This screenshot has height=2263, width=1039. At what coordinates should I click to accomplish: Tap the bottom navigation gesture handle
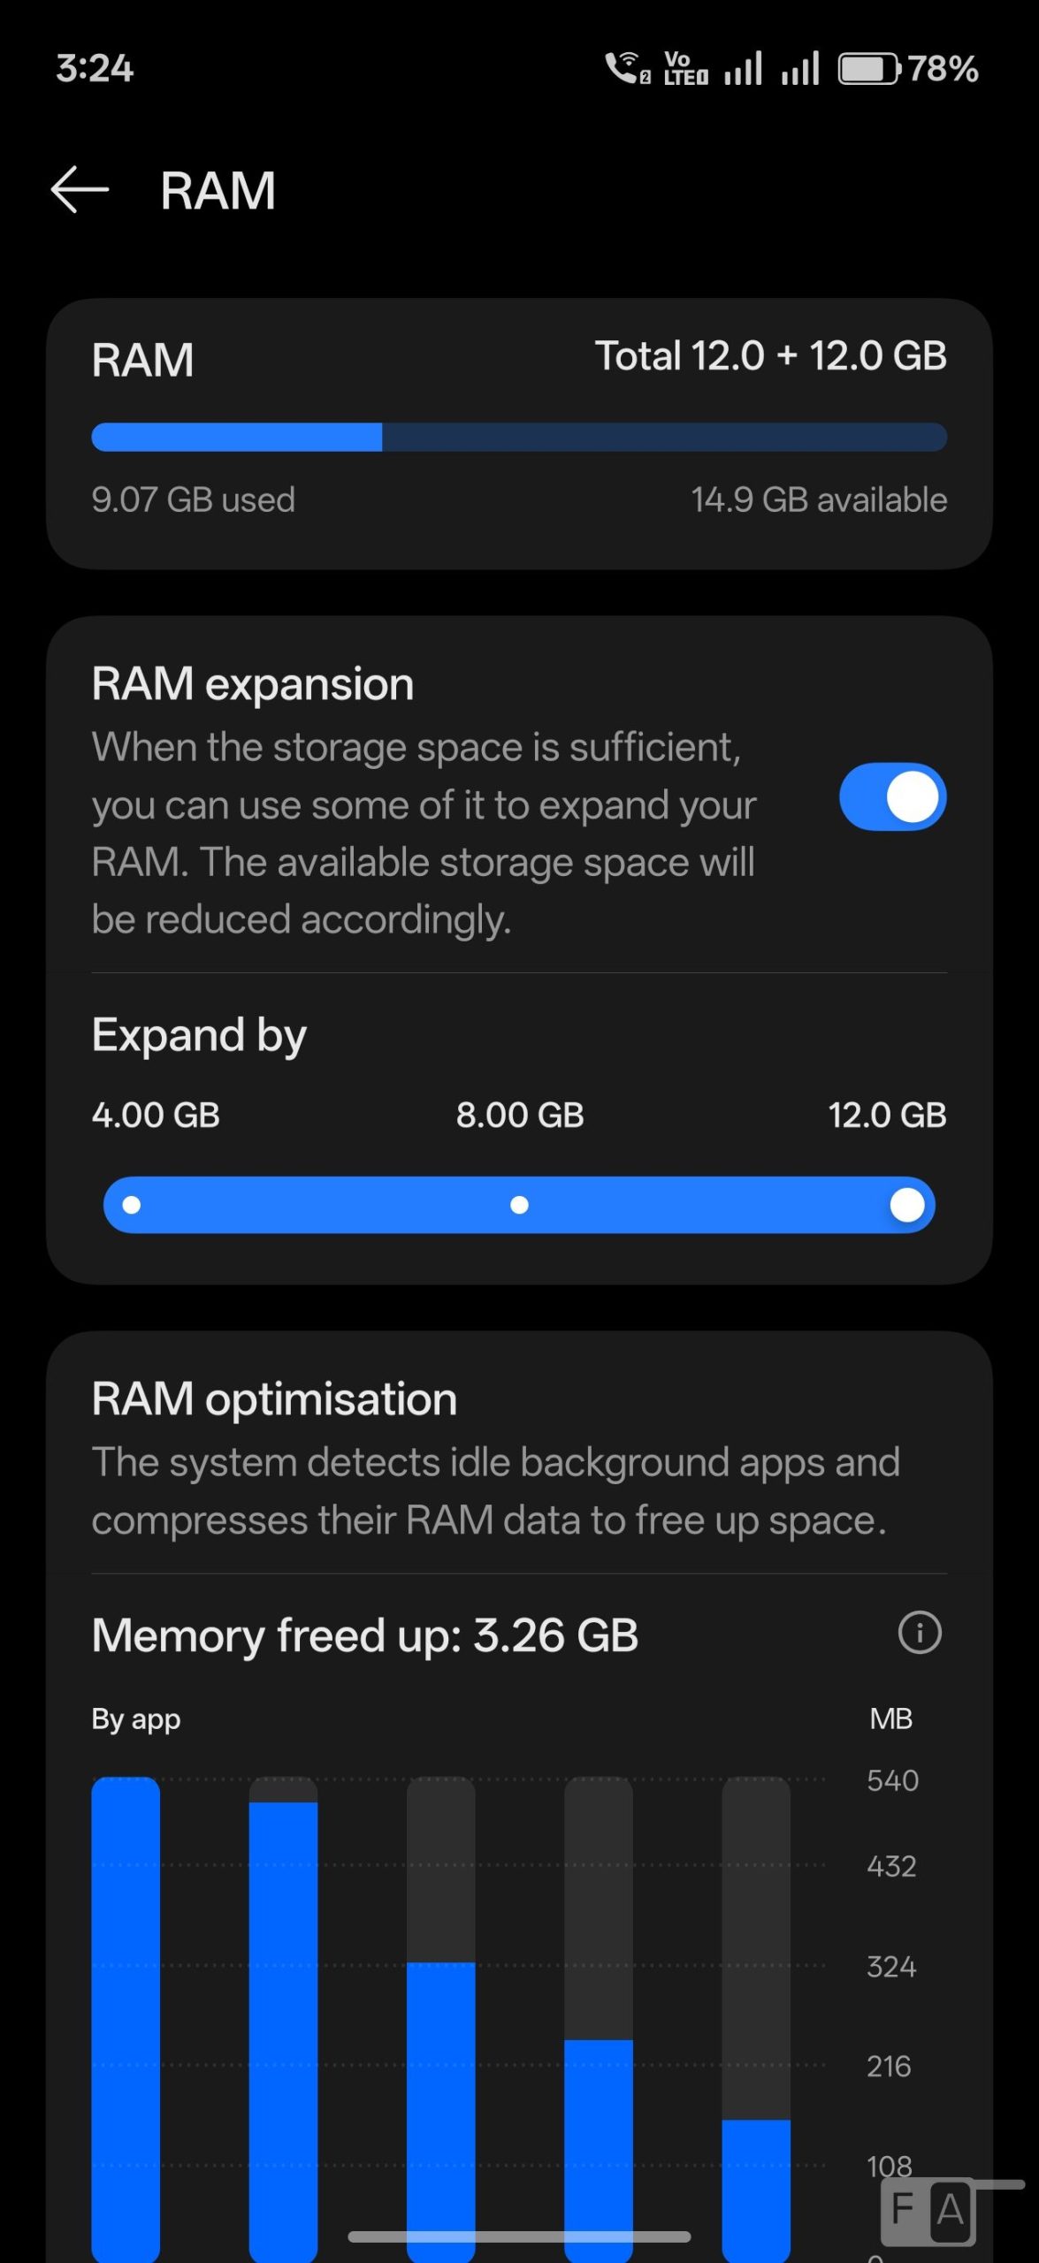[x=519, y=2236]
